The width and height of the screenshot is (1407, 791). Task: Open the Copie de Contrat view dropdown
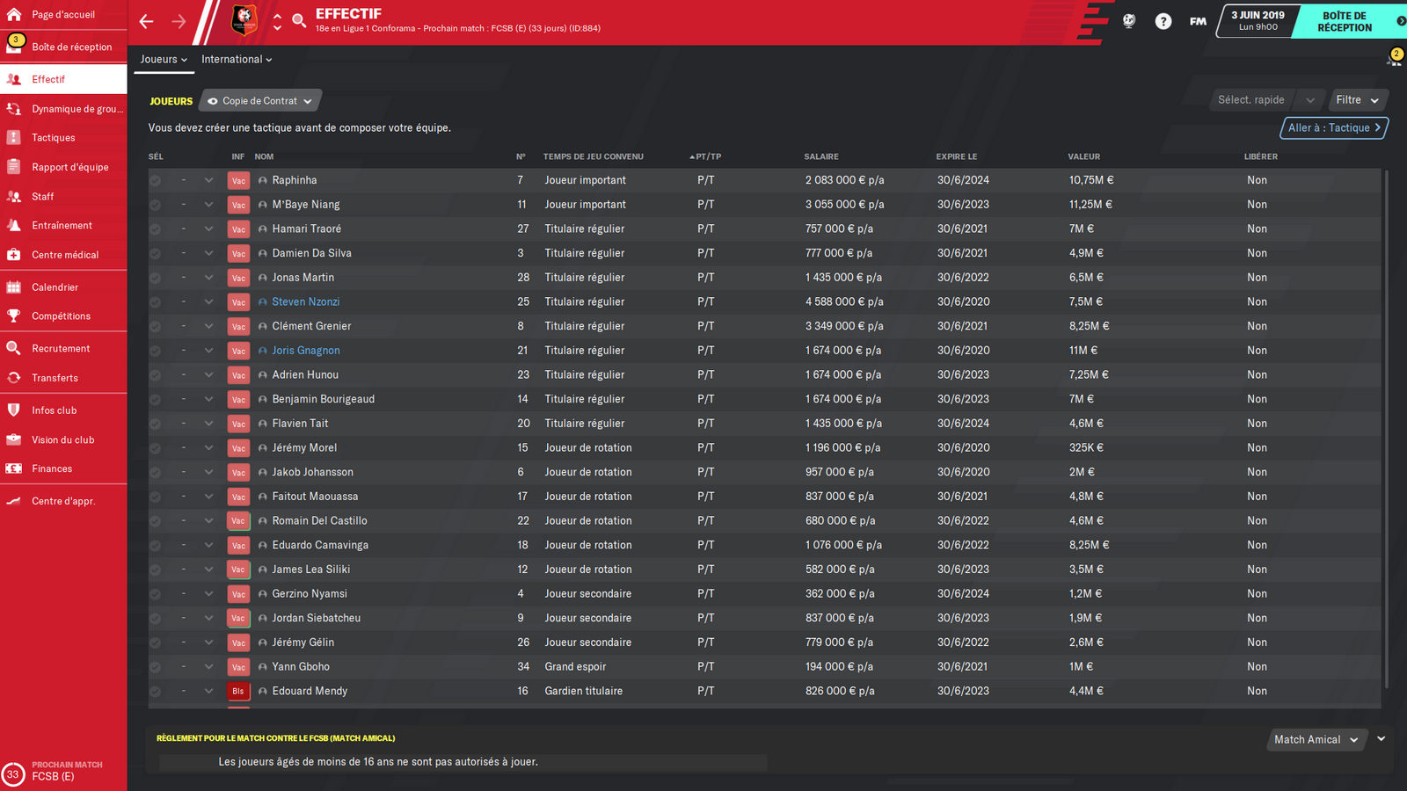click(x=260, y=101)
